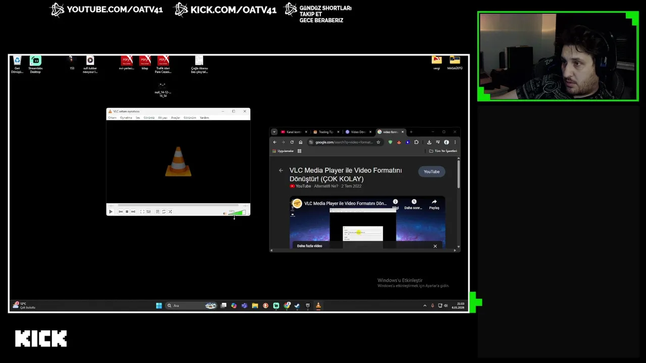Open Windows Start menu
This screenshot has height=363, width=646.
pos(158,306)
